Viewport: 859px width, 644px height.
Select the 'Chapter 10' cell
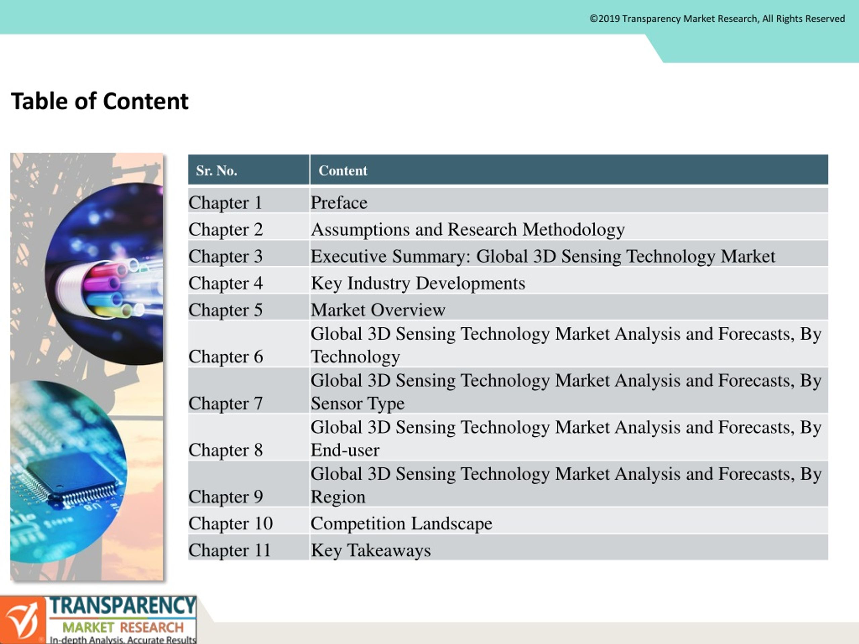249,521
